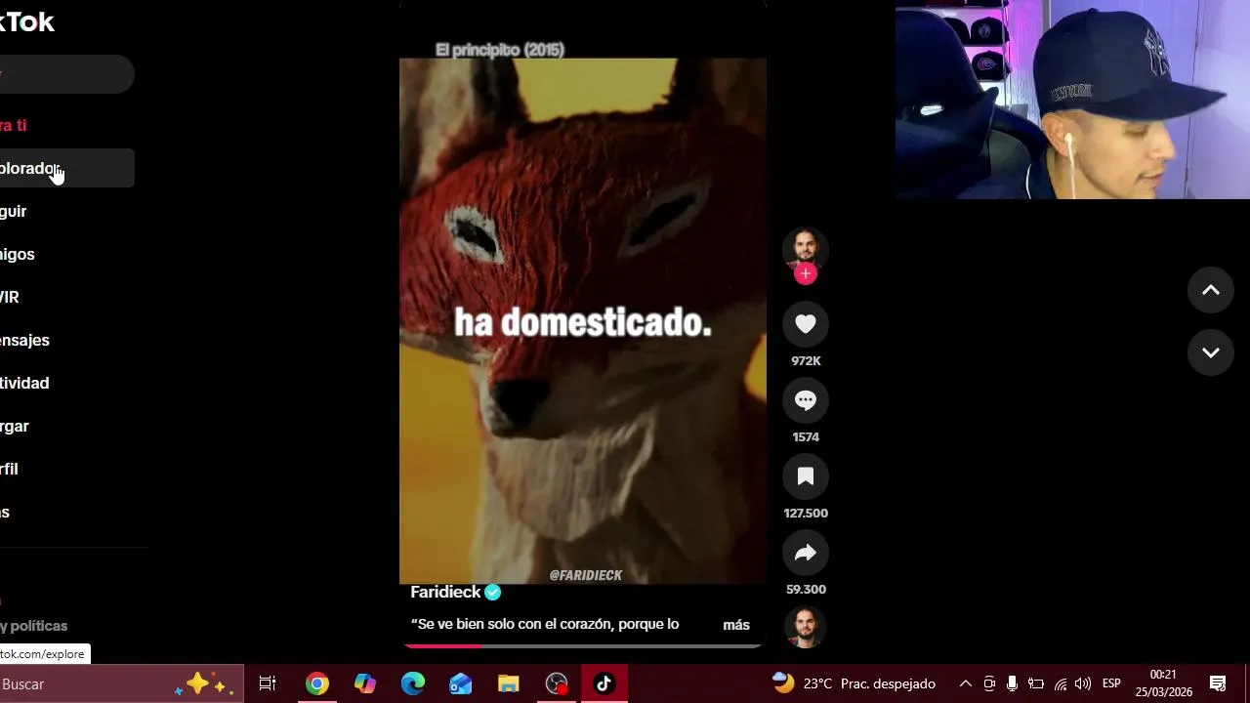The width and height of the screenshot is (1250, 703).
Task: Click the TikTok search field in sidebar
Action: (66, 74)
